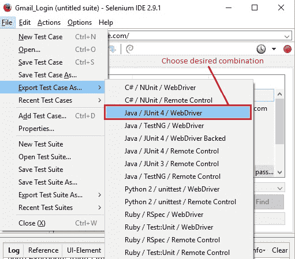
Task: Choose Save Test Case As...
Action: click(x=54, y=75)
